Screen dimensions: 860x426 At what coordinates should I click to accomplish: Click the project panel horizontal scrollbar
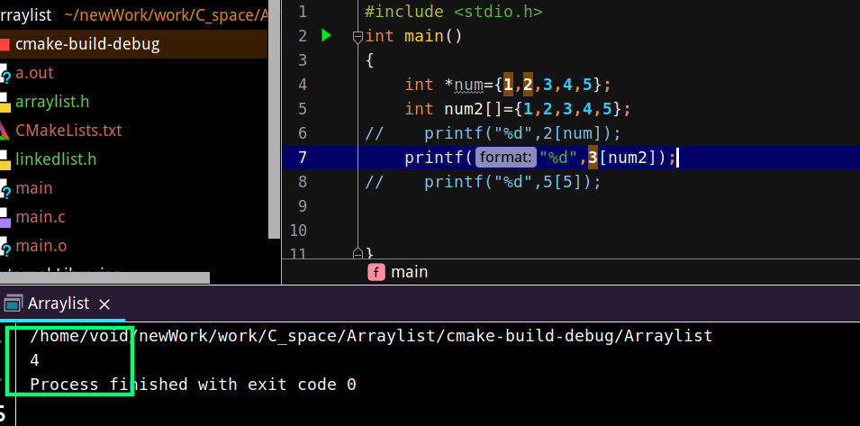104,277
